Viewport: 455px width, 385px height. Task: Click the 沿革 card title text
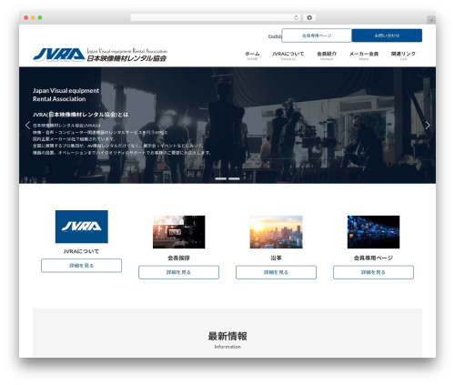[x=276, y=258]
